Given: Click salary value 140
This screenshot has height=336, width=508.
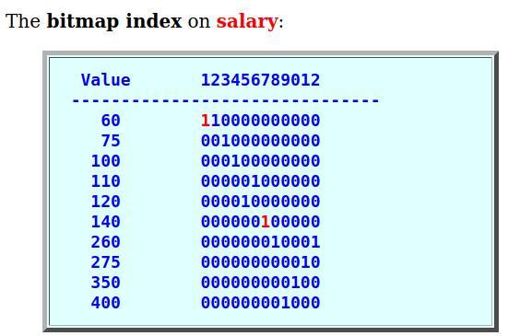Looking at the screenshot, I should [106, 222].
